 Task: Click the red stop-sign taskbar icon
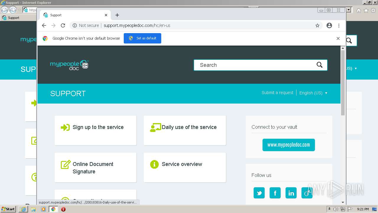[63, 209]
